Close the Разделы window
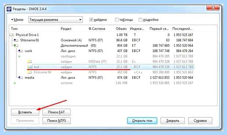This screenshot has width=227, height=135. click(213, 8)
